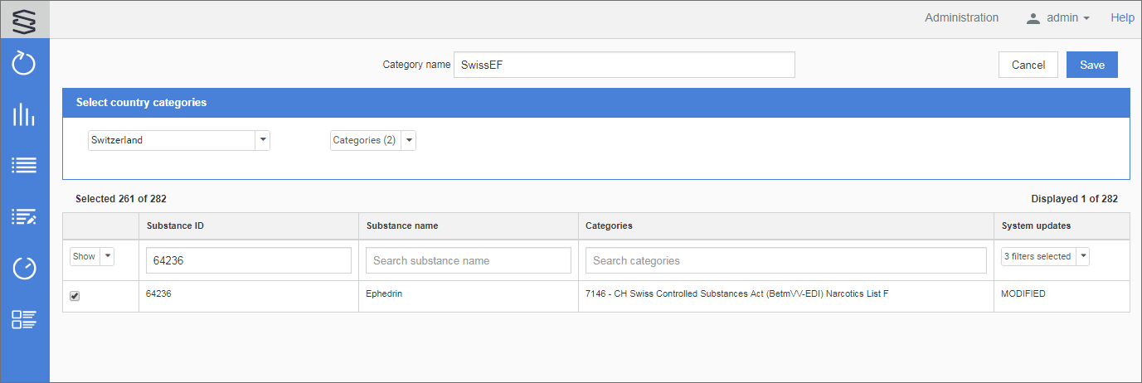This screenshot has height=383, width=1142.
Task: Open the 3 filters selected dropdown
Action: (1082, 257)
